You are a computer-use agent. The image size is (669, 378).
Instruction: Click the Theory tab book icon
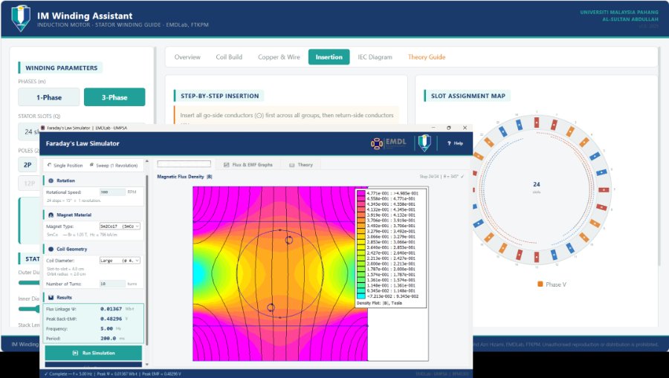pyautogui.click(x=292, y=165)
